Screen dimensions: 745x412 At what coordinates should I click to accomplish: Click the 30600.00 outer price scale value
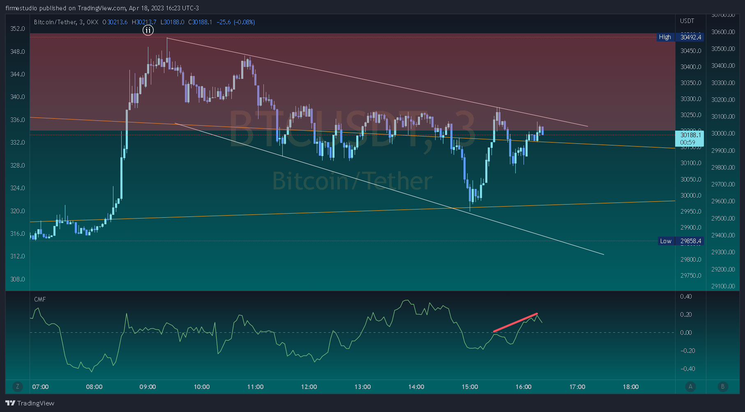[723, 32]
